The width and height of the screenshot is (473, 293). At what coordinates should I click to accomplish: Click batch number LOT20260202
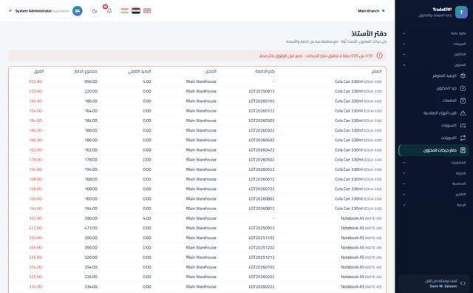[x=262, y=277]
